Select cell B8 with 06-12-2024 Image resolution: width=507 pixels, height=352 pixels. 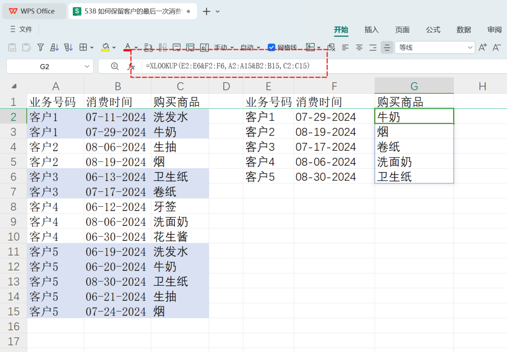(x=117, y=206)
